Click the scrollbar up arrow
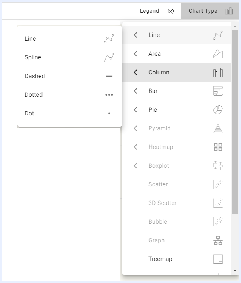The image size is (241, 283). click(235, 27)
